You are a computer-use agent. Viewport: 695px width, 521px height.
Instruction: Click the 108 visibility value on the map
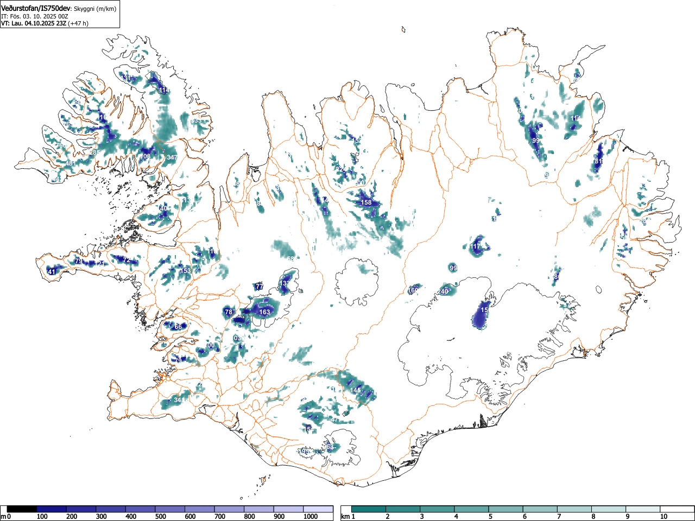coord(146,156)
